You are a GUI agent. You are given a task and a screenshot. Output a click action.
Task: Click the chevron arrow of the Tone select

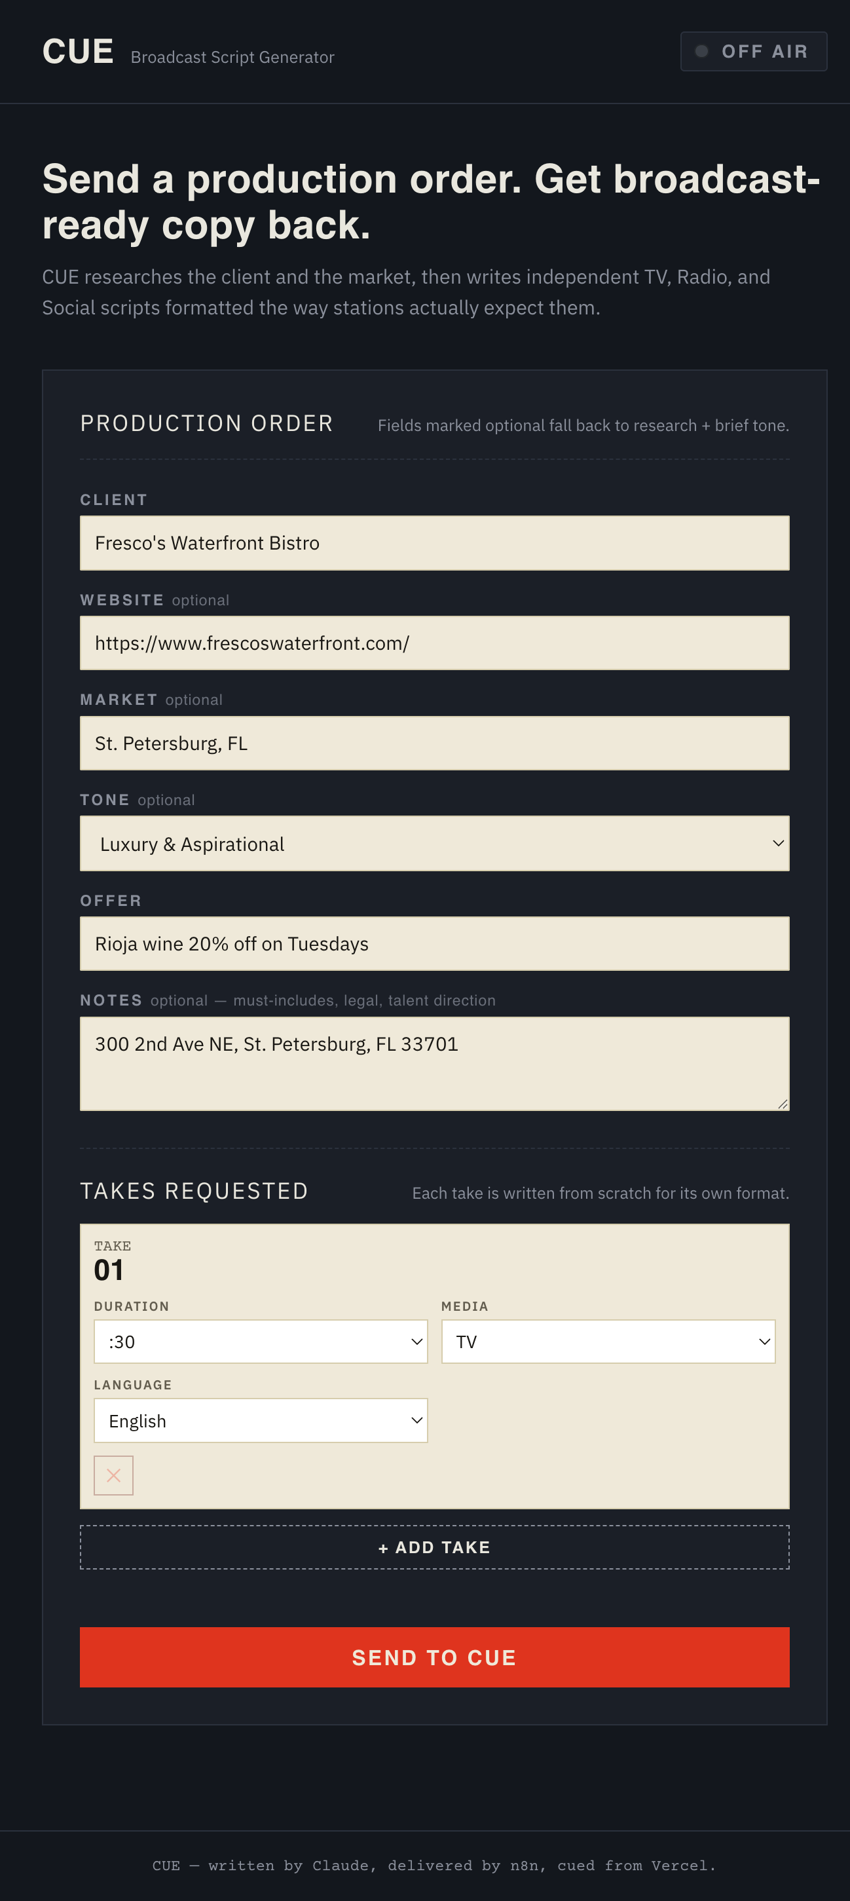tap(778, 844)
